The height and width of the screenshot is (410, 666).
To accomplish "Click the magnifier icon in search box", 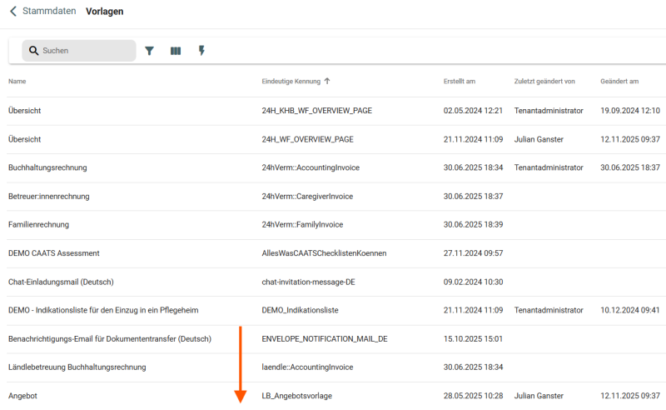I will [33, 51].
